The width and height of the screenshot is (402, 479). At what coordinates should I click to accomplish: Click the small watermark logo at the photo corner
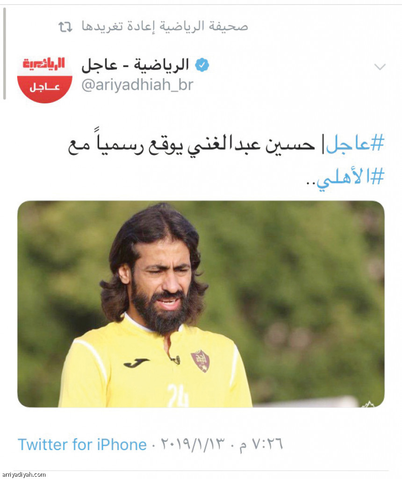coord(369,404)
